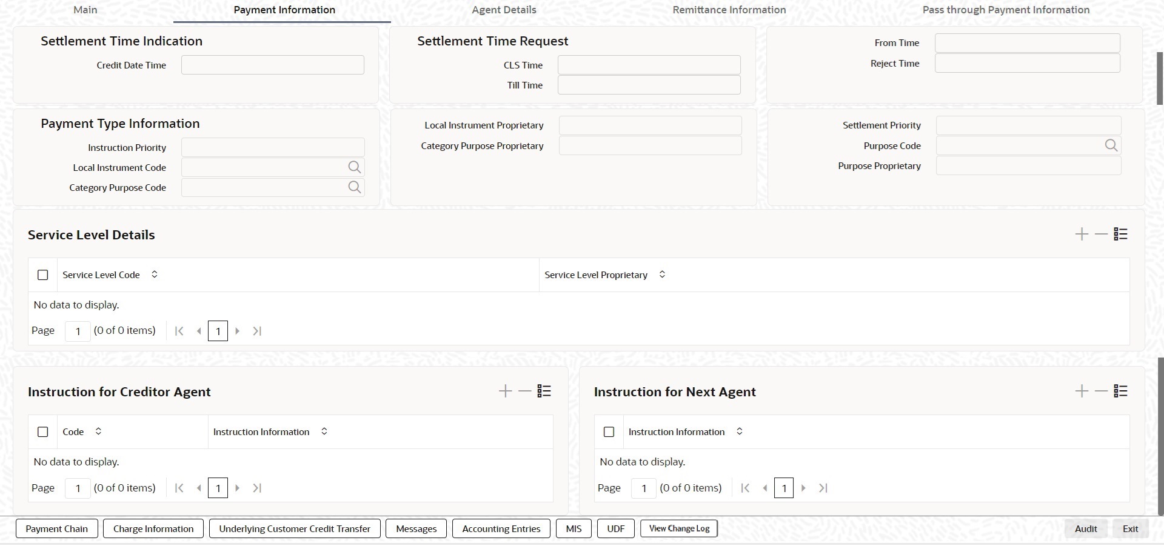Open Underlying Customer Credit Transfer
1164x546 pixels.
click(295, 528)
